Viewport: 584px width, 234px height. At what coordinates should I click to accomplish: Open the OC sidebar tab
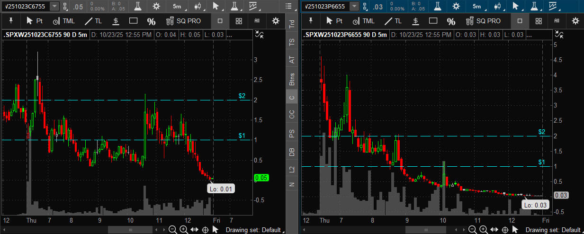coord(292,114)
